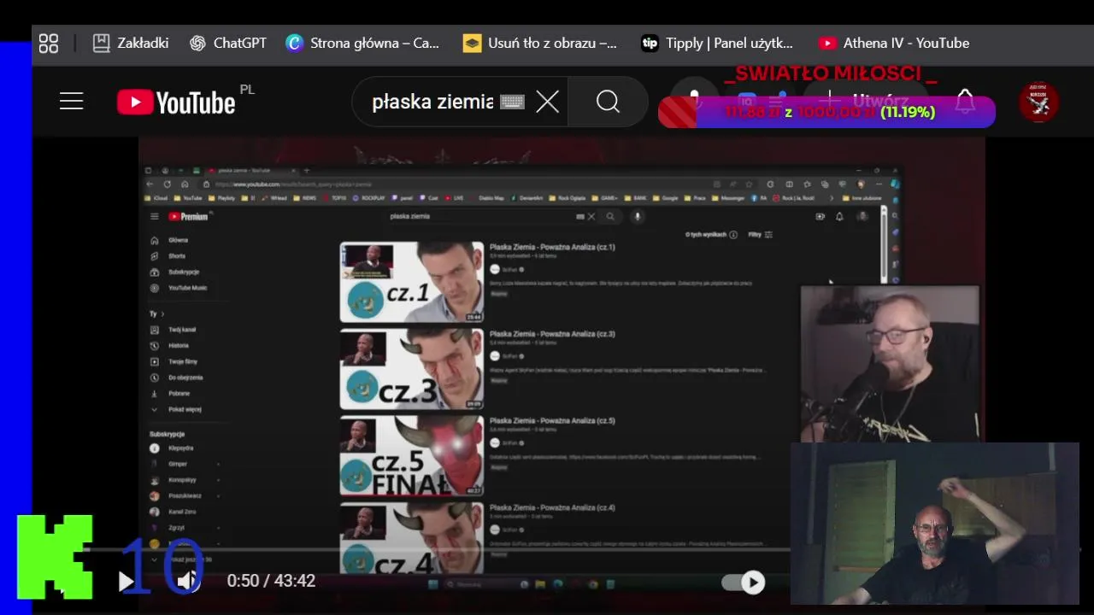Mute the video with the speaker icon
The image size is (1094, 615).
pyautogui.click(x=187, y=582)
